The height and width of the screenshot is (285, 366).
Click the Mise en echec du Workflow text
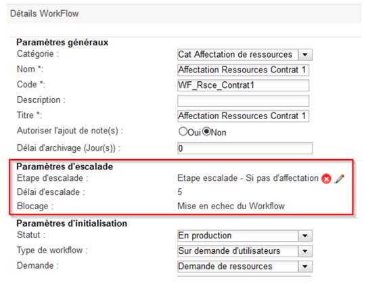(x=231, y=206)
